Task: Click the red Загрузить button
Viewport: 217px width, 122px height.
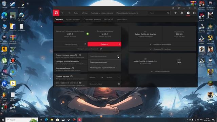Action: coord(104,44)
